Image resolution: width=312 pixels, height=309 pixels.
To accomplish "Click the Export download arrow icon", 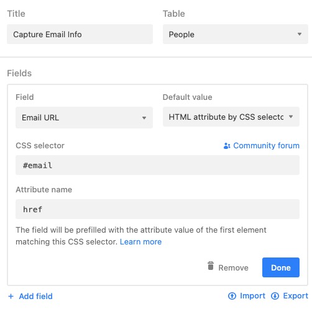I will (275, 296).
